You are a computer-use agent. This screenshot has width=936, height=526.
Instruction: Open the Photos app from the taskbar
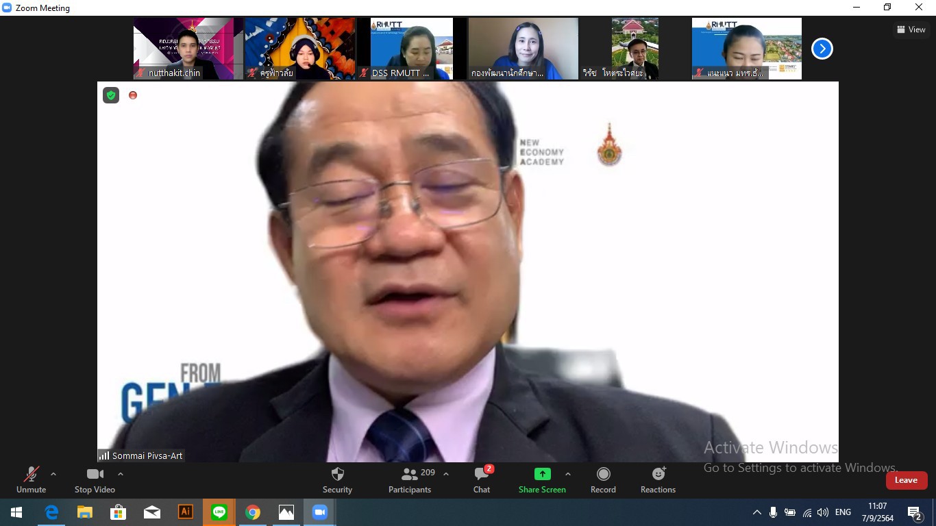(x=286, y=512)
